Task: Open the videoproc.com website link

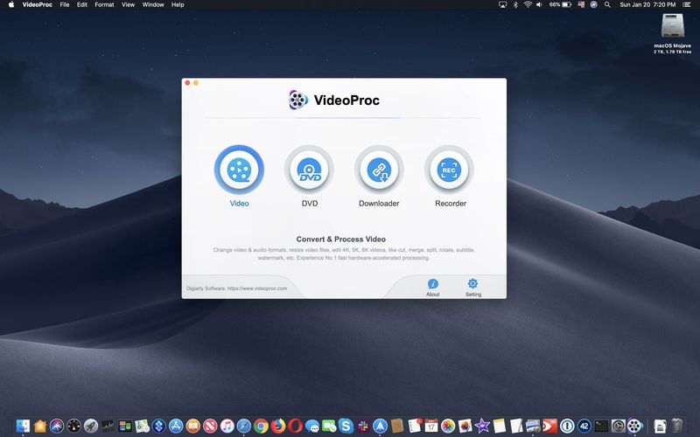Action: pyautogui.click(x=257, y=288)
